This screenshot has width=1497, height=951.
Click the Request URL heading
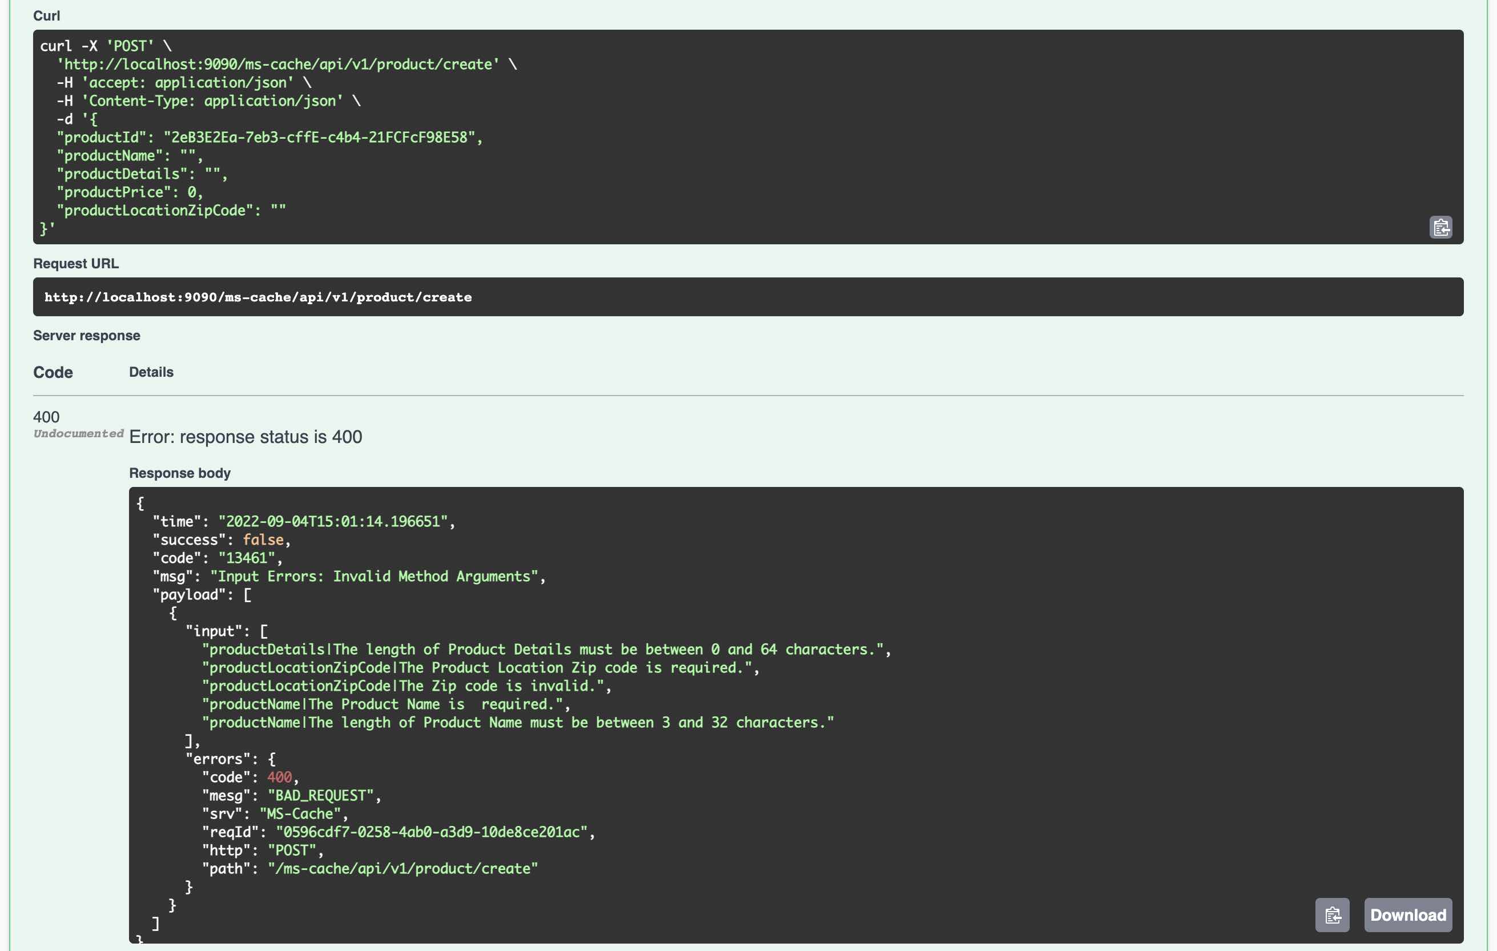coord(76,264)
